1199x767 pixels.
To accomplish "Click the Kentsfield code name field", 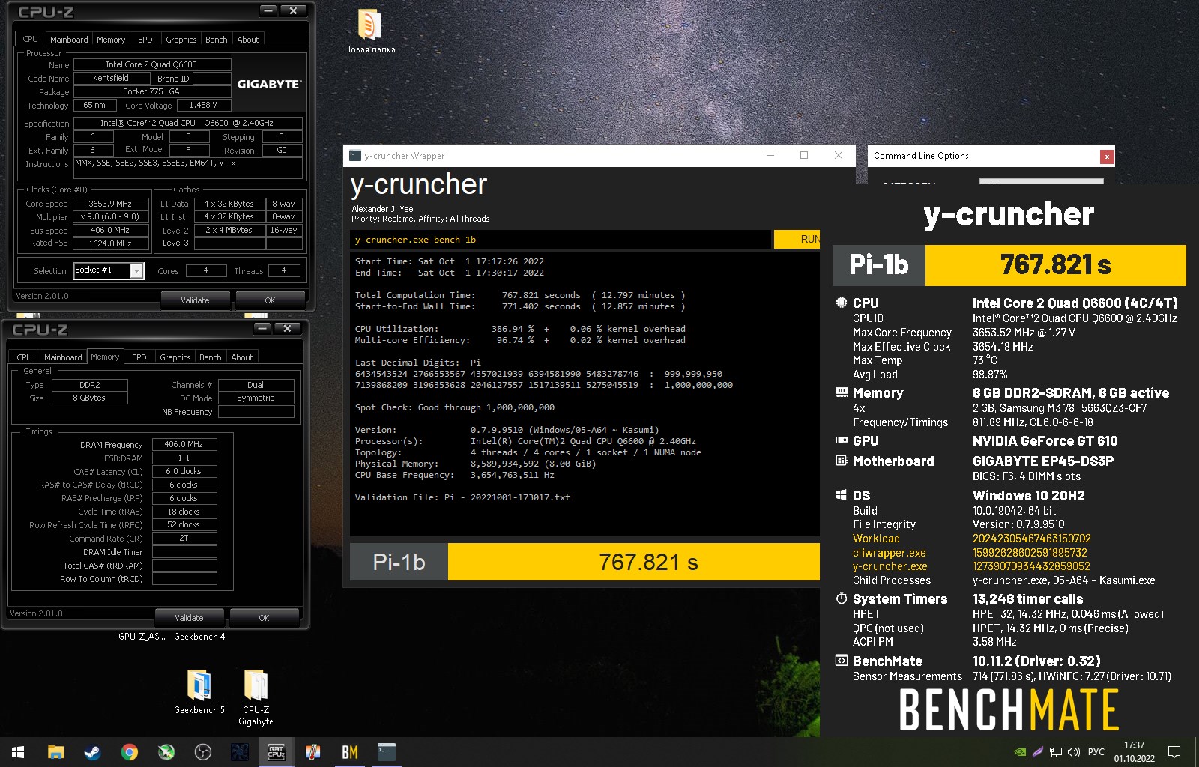I will 111,78.
